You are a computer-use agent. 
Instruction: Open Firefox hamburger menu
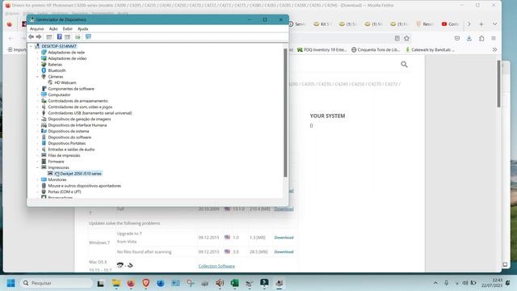pyautogui.click(x=494, y=38)
